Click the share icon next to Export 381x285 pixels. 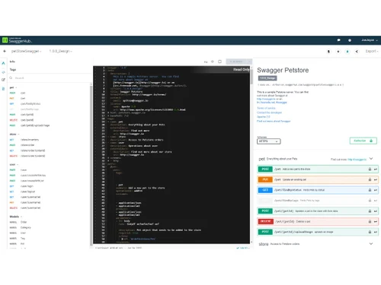[x=357, y=52]
